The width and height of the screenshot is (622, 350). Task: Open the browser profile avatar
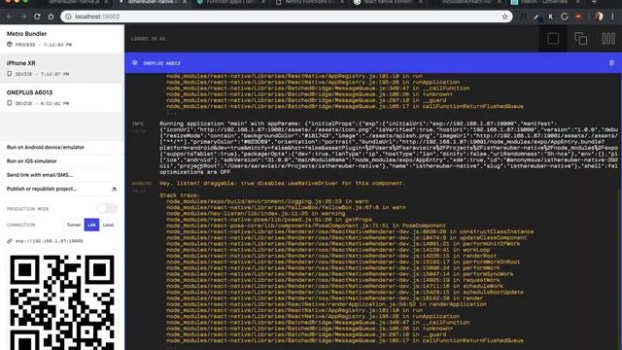pyautogui.click(x=599, y=17)
